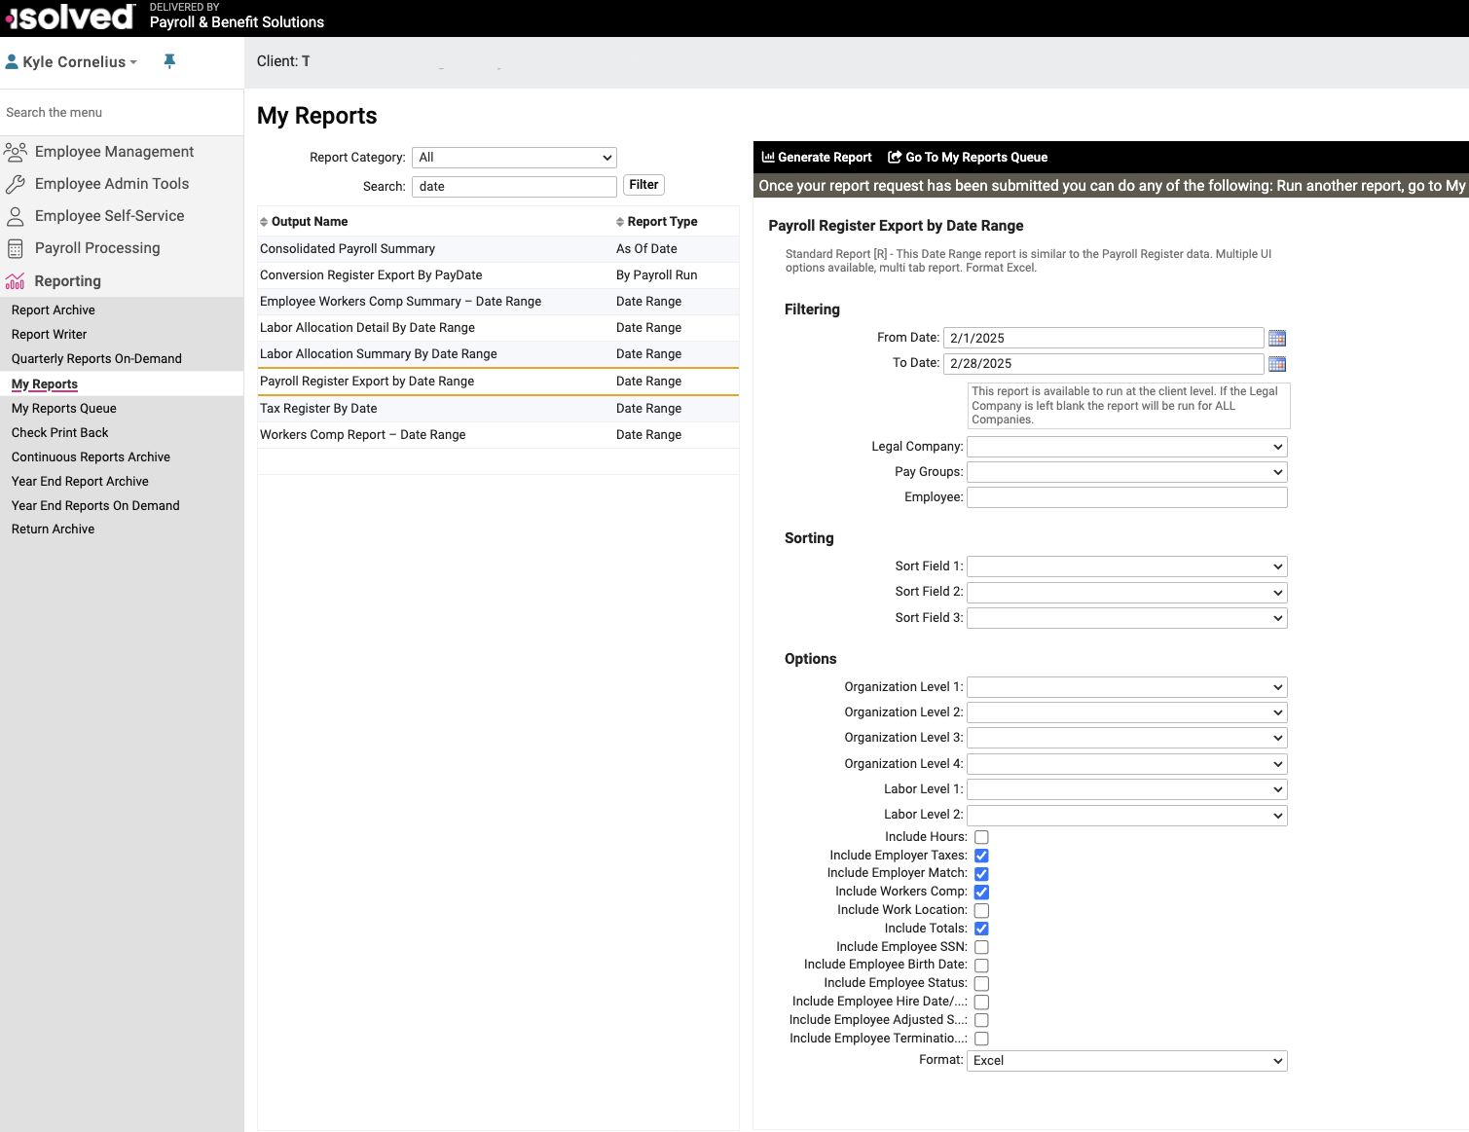
Task: Click inside the Employee input field
Action: 1126,496
